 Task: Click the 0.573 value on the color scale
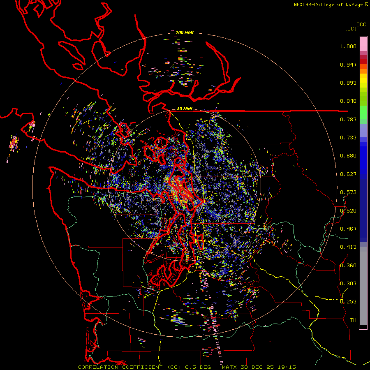(x=348, y=192)
